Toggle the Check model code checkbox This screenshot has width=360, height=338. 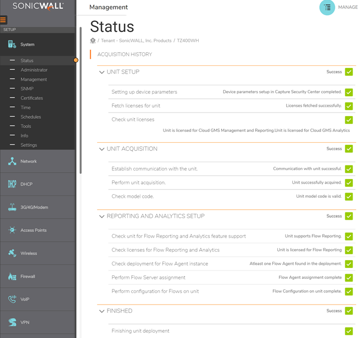click(348, 197)
